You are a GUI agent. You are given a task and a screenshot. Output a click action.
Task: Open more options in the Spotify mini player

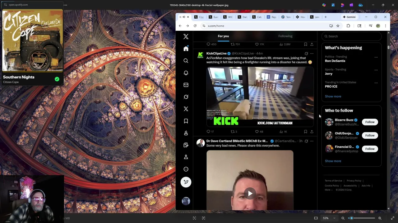coord(65,5)
